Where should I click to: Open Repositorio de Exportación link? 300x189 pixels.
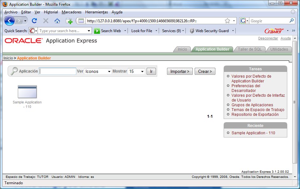[255, 115]
